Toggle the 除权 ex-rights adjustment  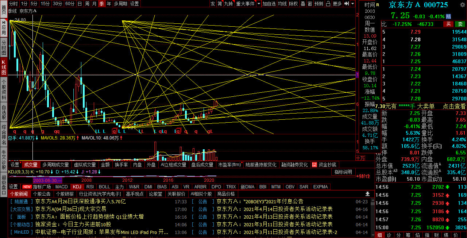coord(293,4)
